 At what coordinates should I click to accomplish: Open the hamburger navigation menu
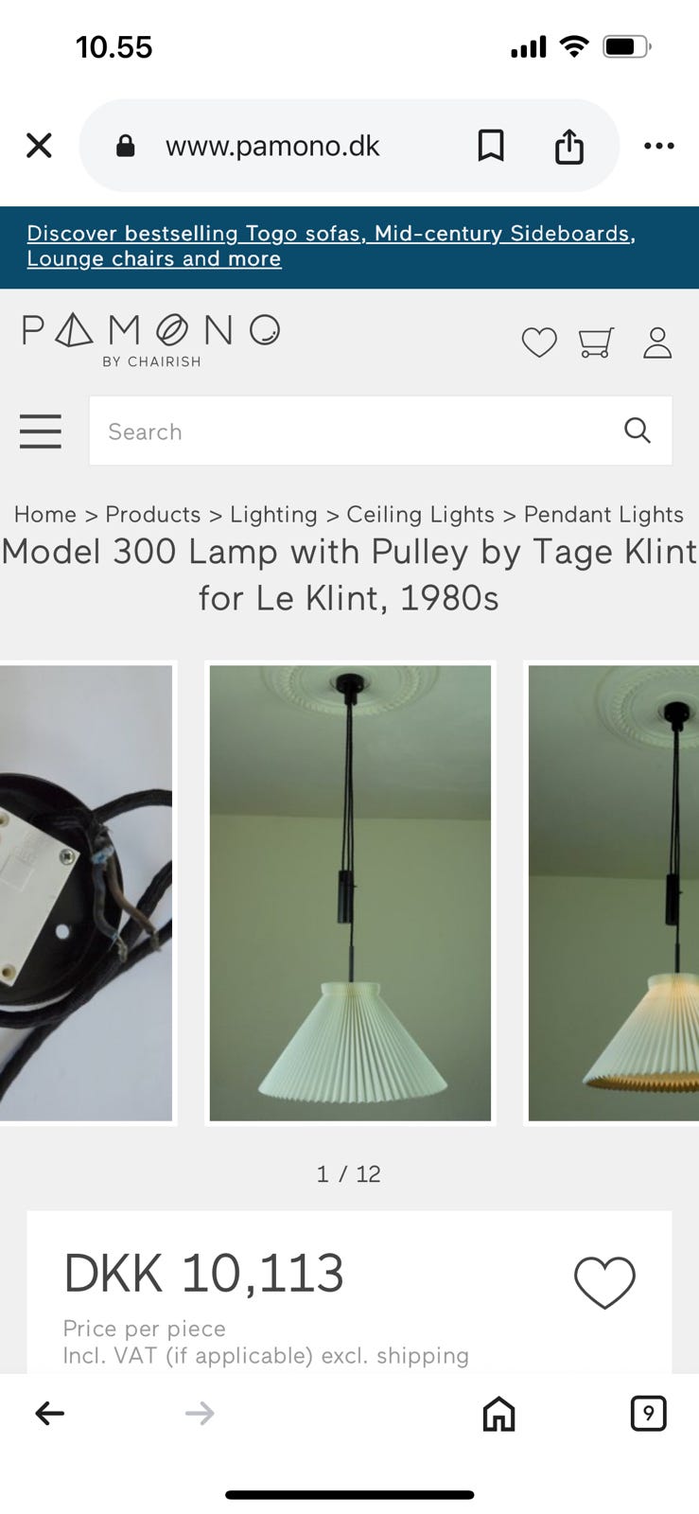41,431
